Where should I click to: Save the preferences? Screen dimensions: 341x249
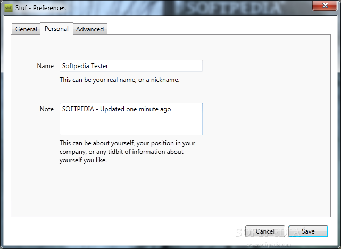(x=308, y=231)
